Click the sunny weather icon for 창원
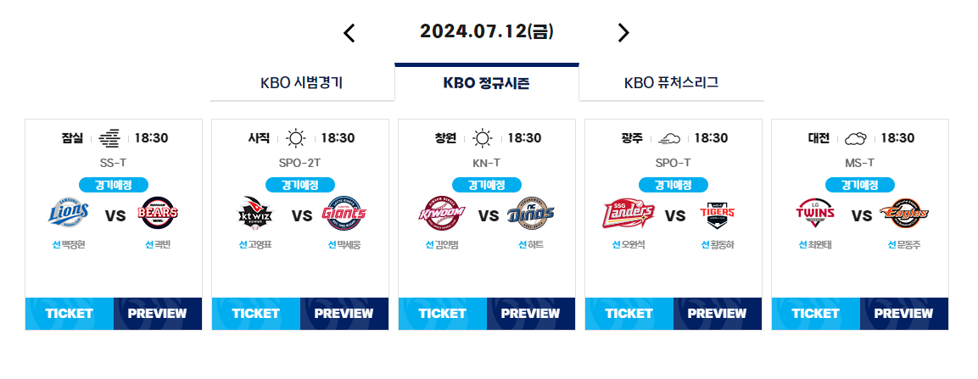 tap(482, 138)
